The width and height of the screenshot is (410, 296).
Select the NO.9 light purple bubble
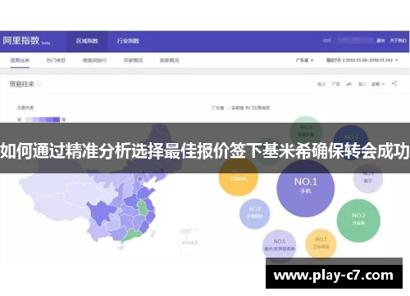tap(368, 177)
